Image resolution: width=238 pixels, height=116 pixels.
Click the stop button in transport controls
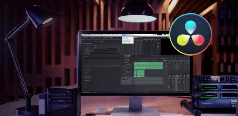(x=155, y=56)
